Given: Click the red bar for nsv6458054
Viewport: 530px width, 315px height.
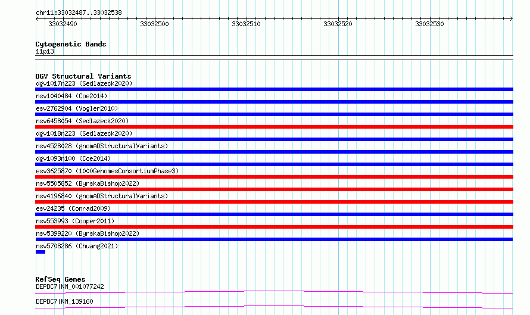Looking at the screenshot, I should (x=274, y=127).
